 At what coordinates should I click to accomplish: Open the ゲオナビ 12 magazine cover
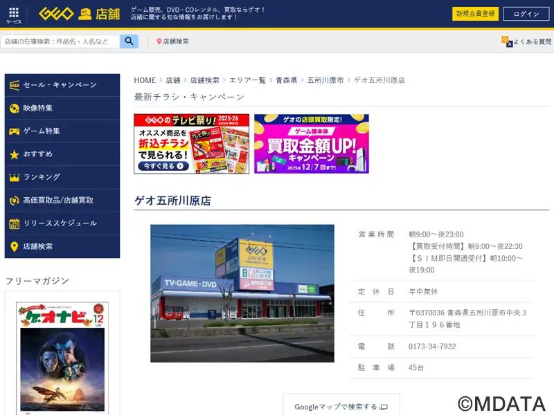tap(62, 357)
